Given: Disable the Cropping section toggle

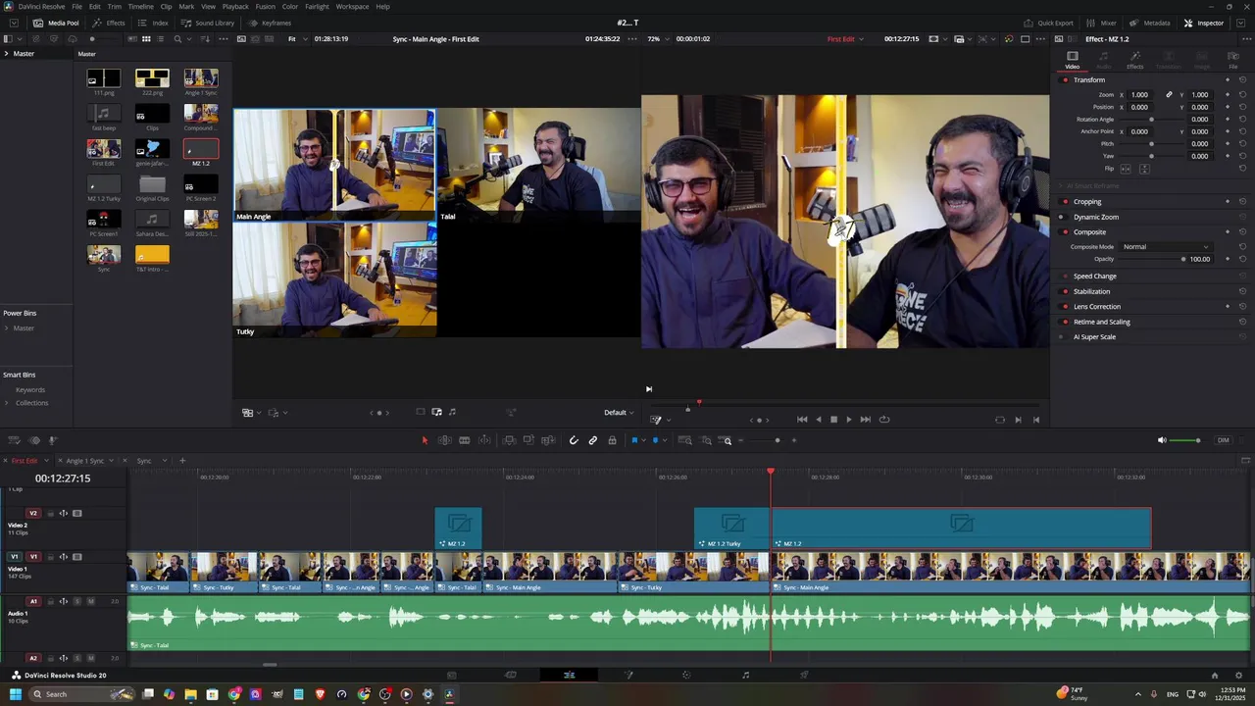Looking at the screenshot, I should 1065,202.
